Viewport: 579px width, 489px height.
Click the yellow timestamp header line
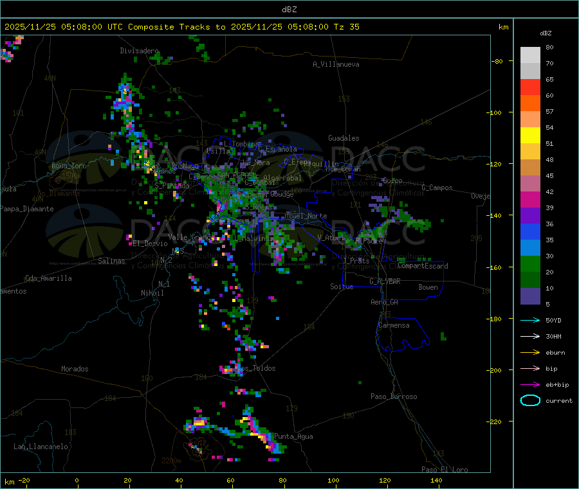point(181,26)
